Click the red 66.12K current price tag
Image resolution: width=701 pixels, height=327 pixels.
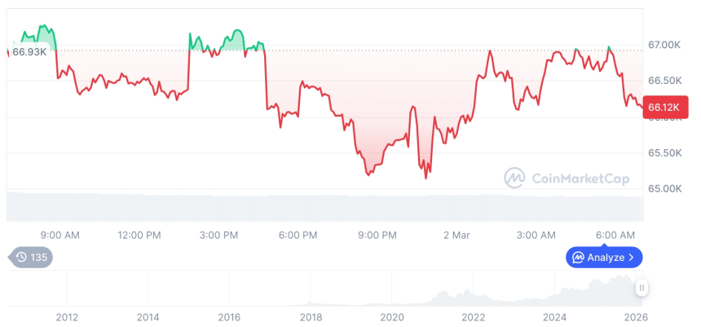click(660, 108)
